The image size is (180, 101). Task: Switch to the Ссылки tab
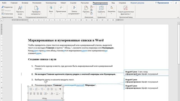[x=73, y=3]
